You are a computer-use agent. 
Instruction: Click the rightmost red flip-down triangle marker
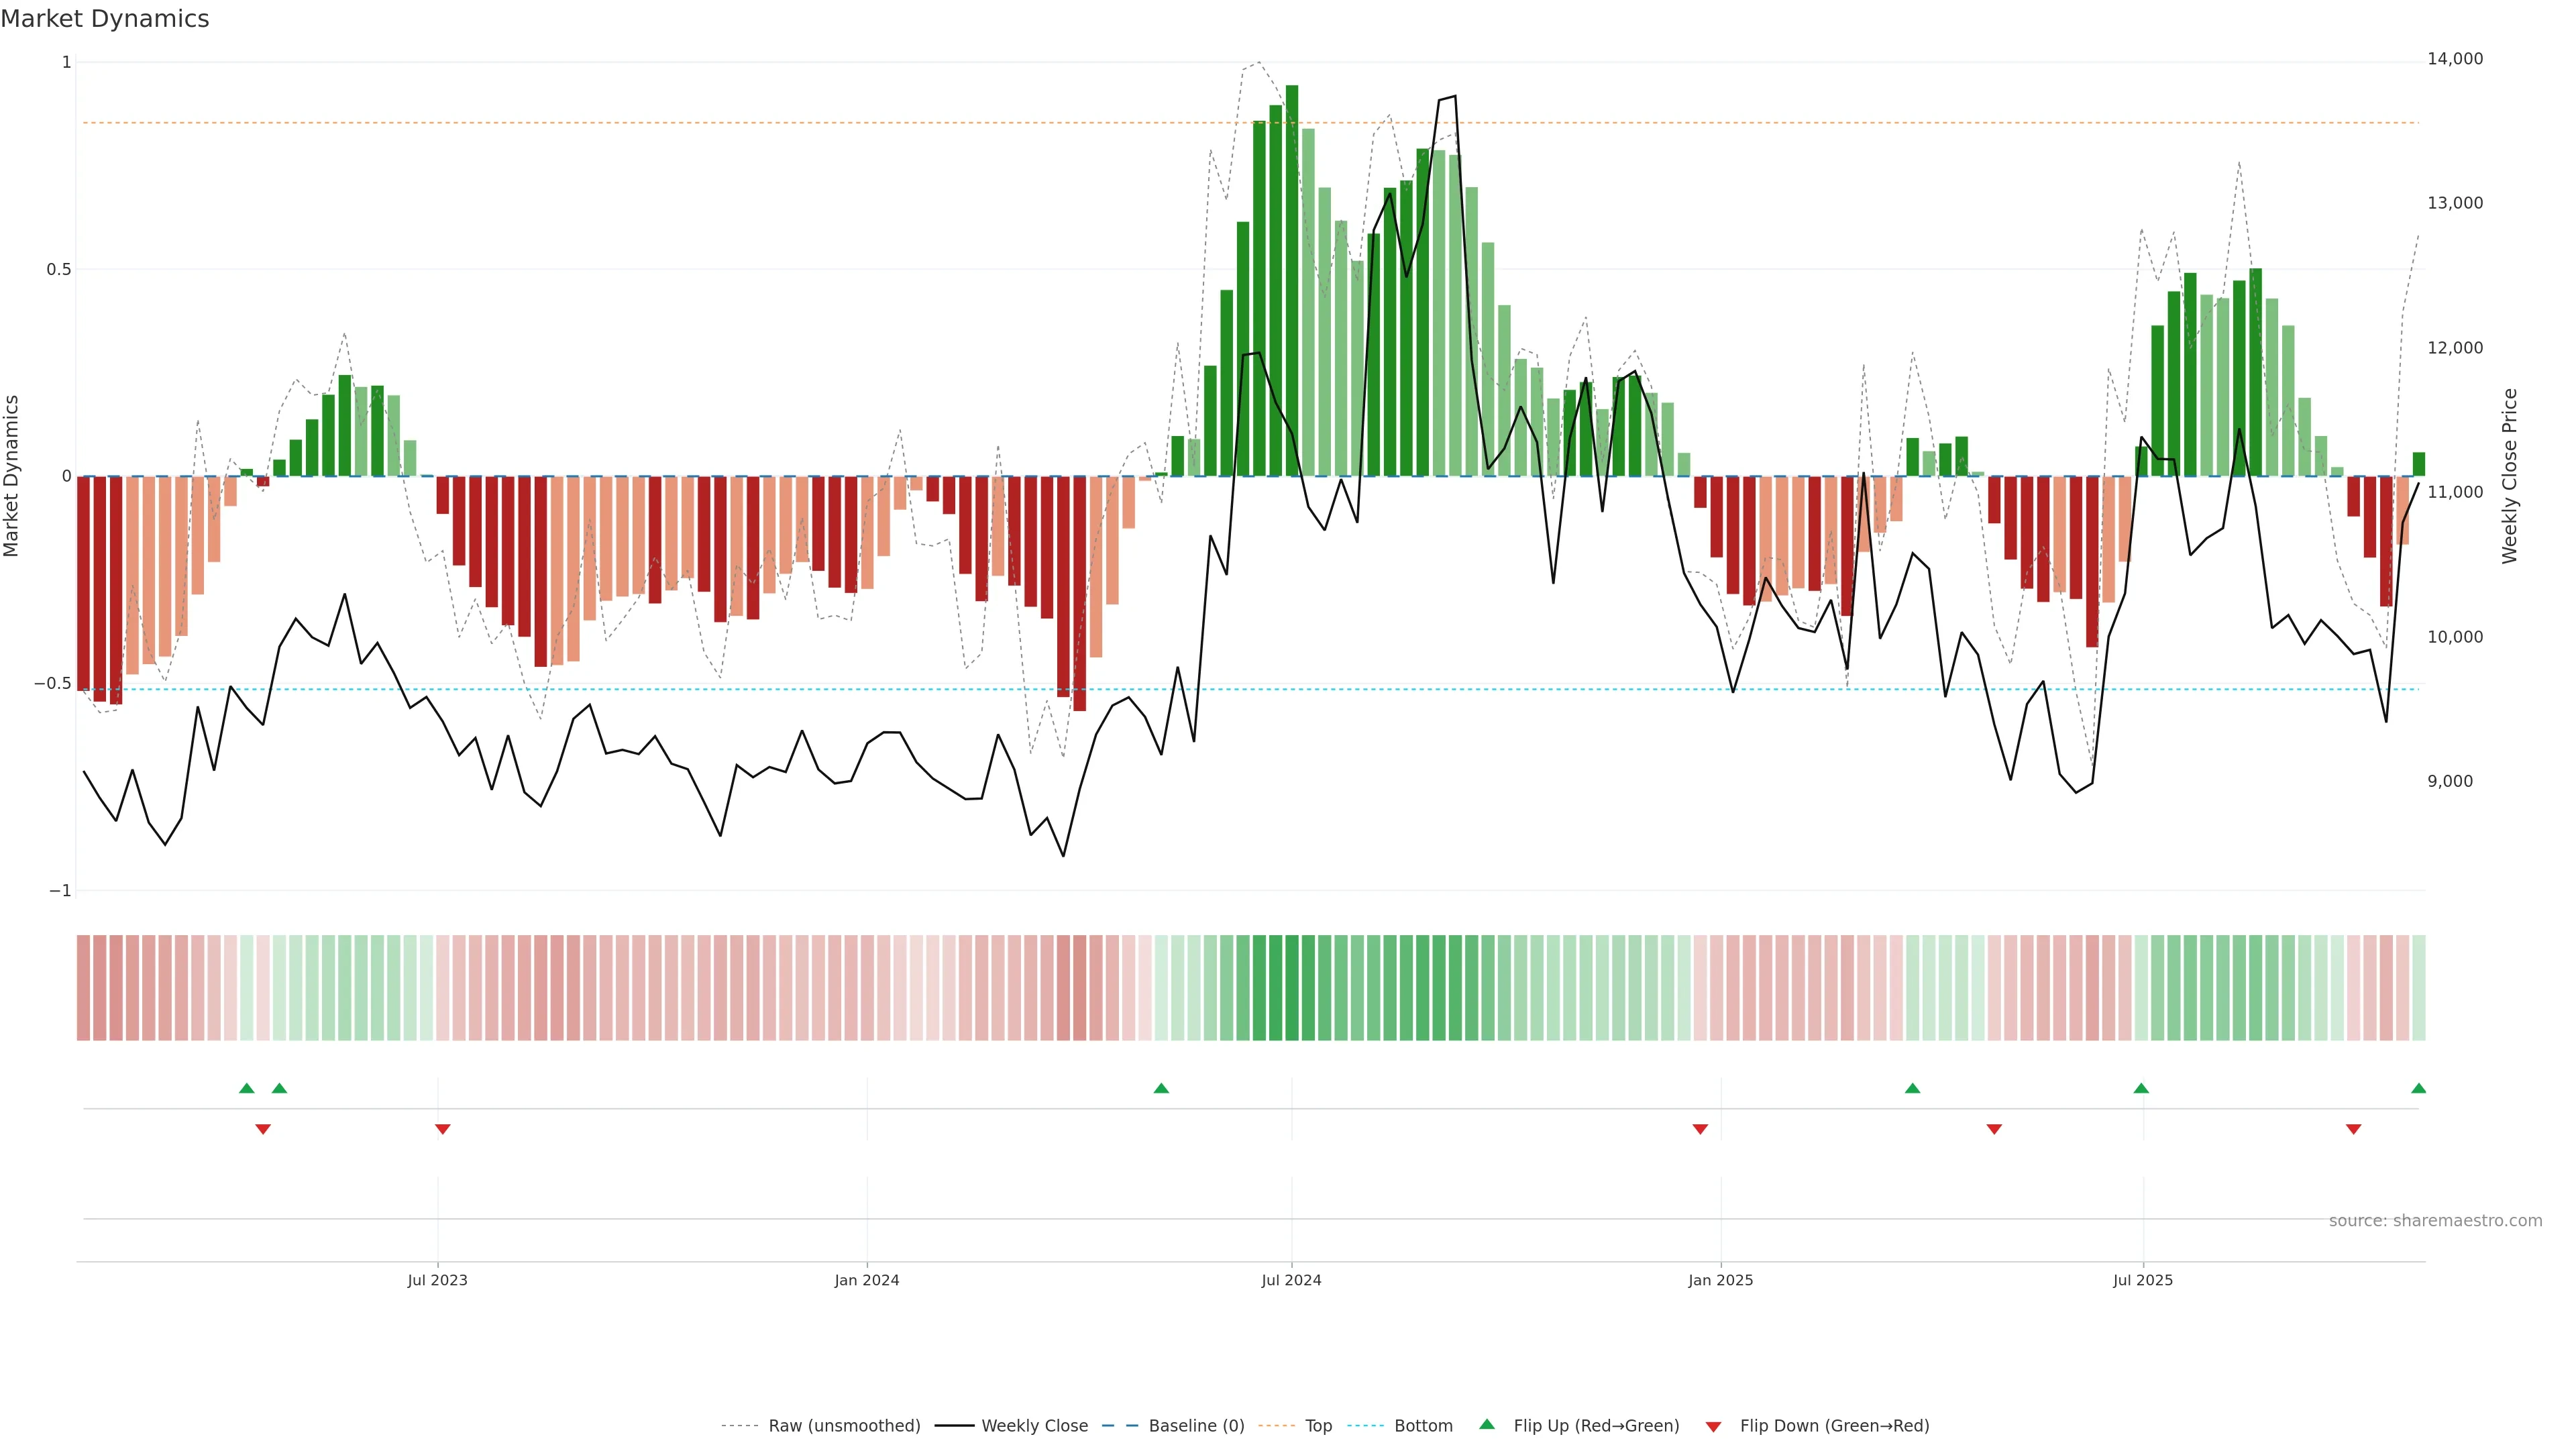click(x=2353, y=1129)
